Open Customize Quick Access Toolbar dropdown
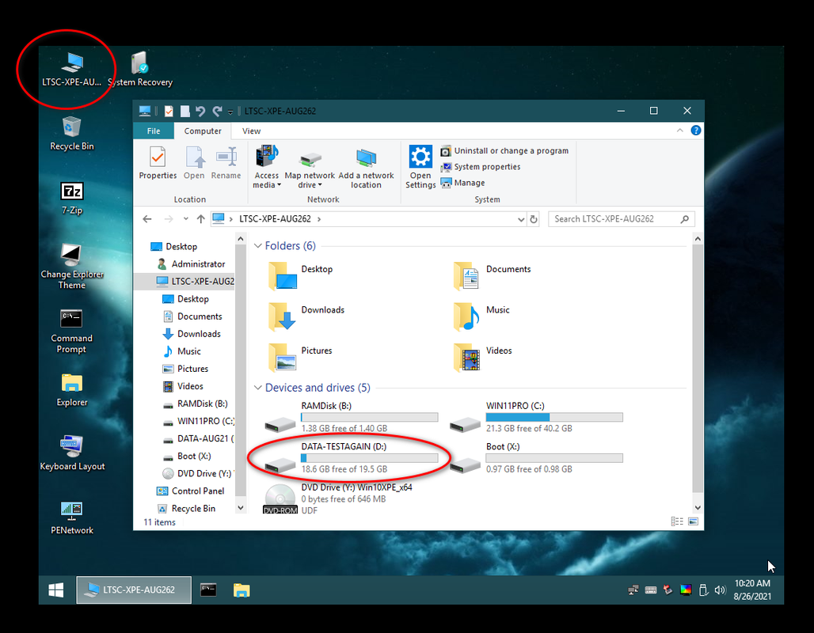The image size is (814, 633). (x=230, y=112)
